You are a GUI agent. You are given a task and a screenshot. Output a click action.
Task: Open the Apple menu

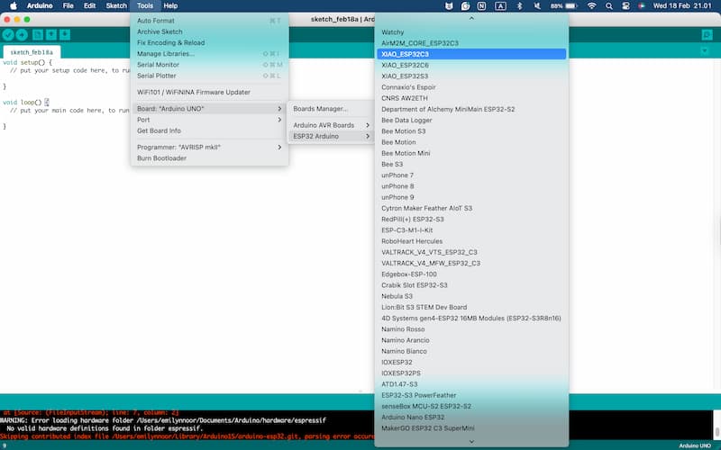(14, 6)
